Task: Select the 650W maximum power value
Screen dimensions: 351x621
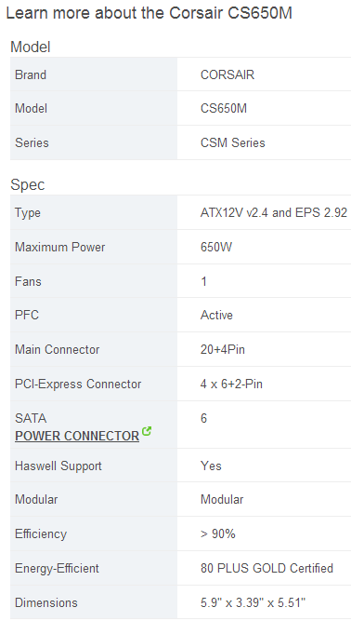Action: pos(216,247)
